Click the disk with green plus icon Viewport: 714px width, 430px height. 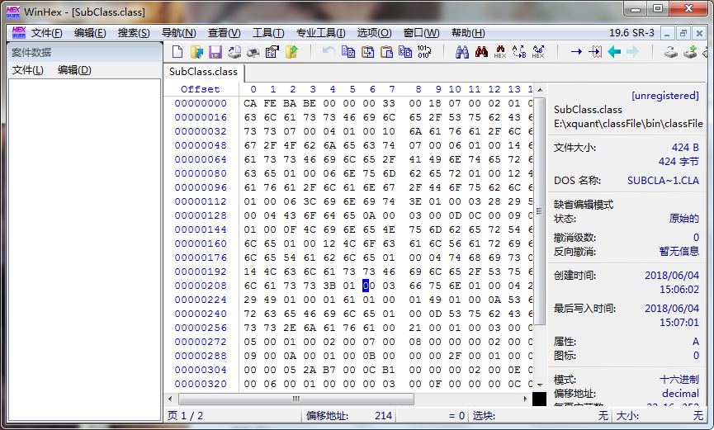690,52
